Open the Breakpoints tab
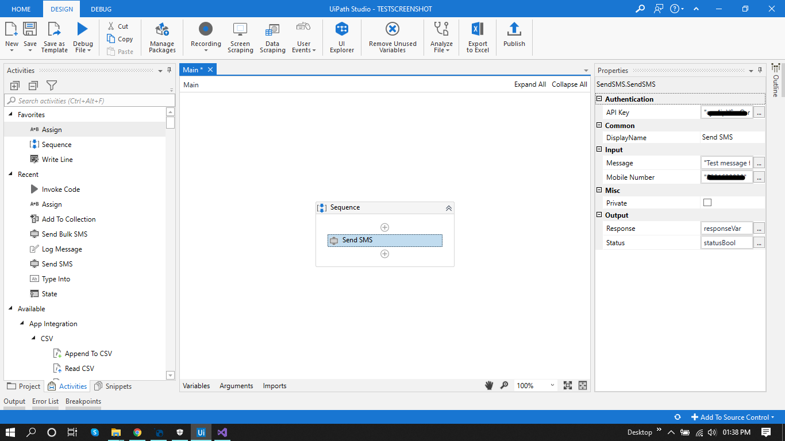Screen dimensions: 785x441 [x=83, y=401]
